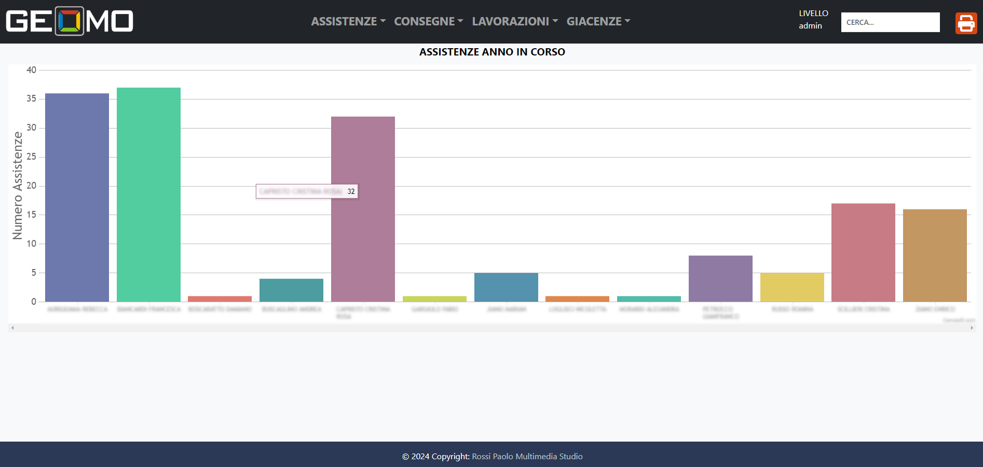Click the teal bar valued 4
The image size is (983, 467).
[x=291, y=290]
